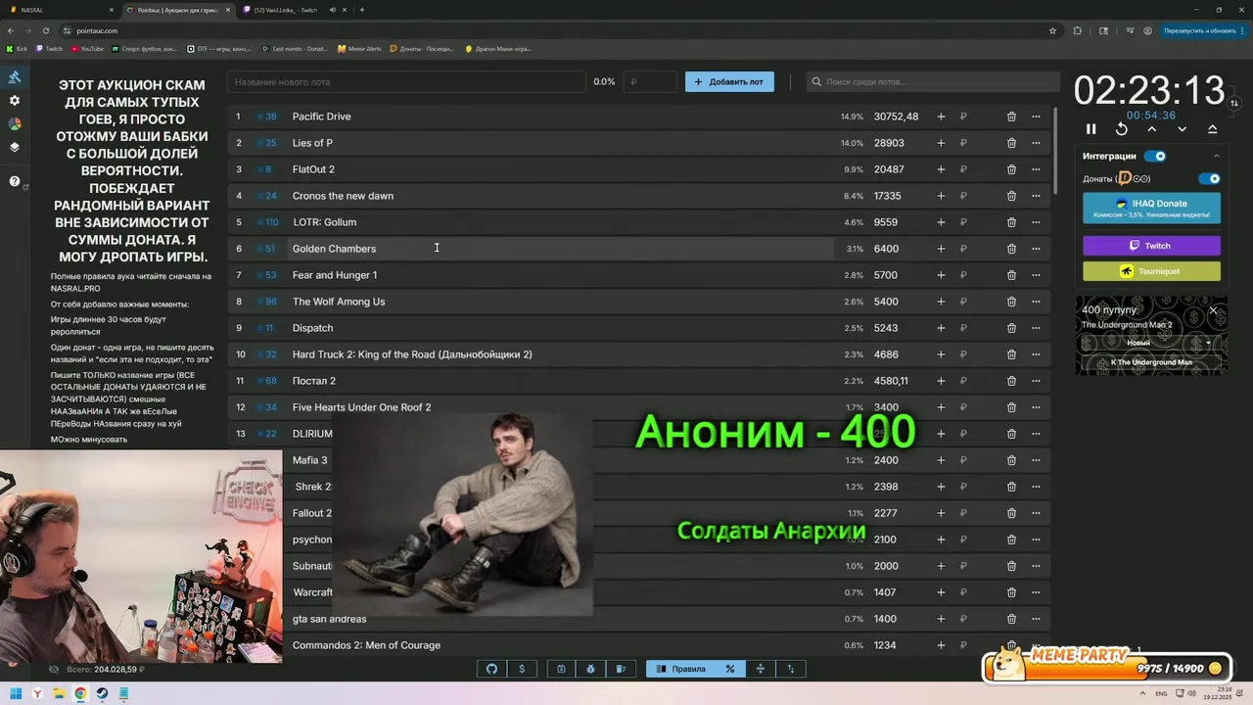Viewport: 1253px width, 705px height.
Task: Open the Kick bookmark
Action: pyautogui.click(x=17, y=48)
